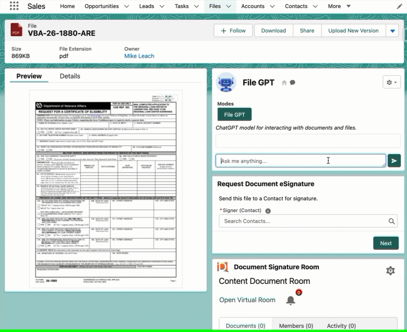Expand the Accounts nav chevron
Screen dimensions: 407x332
[x=272, y=6]
